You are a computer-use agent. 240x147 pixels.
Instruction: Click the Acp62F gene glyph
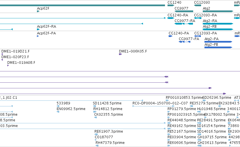point(38,11)
